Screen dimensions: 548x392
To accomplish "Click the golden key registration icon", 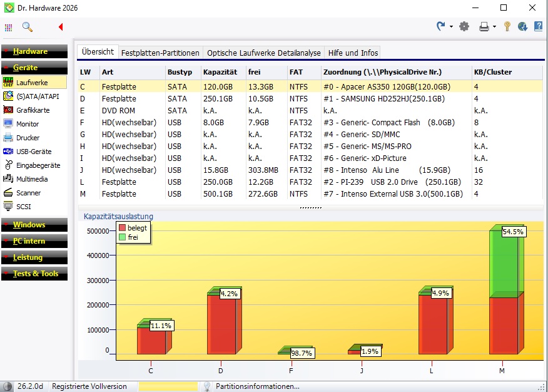I will pos(507,26).
